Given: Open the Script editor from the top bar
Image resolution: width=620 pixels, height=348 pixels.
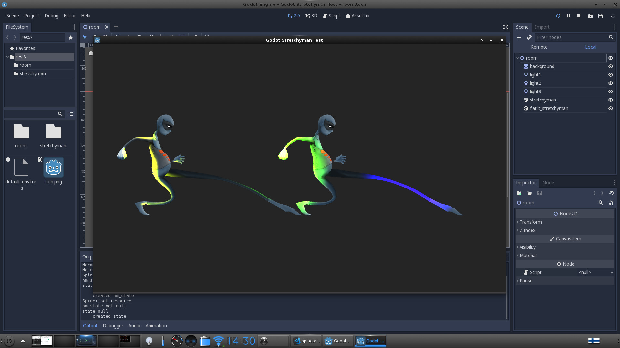Looking at the screenshot, I should 331,16.
